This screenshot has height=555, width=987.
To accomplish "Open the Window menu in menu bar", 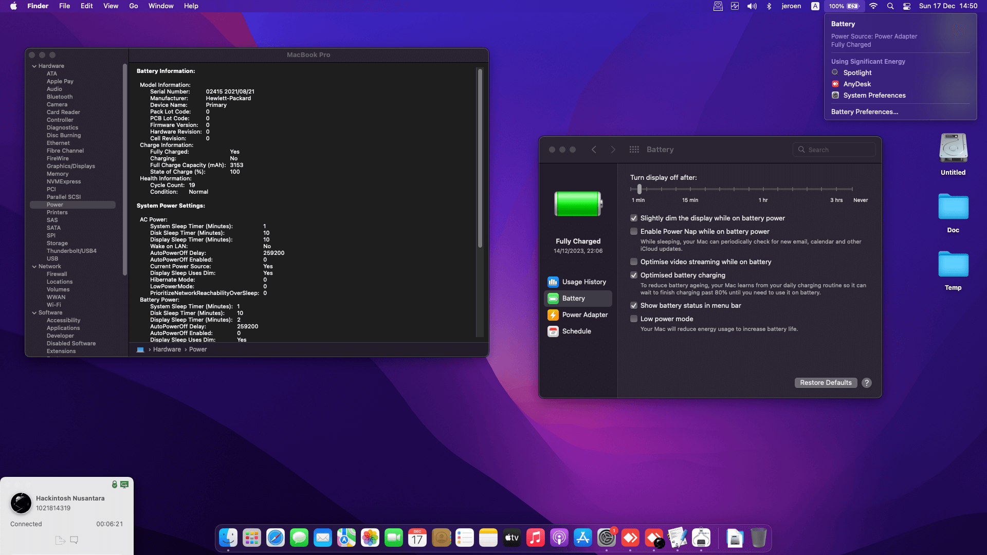I will click(161, 6).
